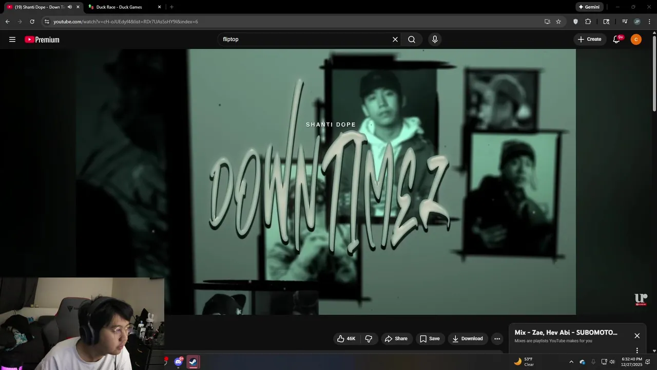Screen dimensions: 657x370
Task: Install page as app icon
Action: [x=547, y=22]
